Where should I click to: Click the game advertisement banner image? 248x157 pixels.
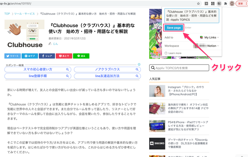click(x=155, y=34)
